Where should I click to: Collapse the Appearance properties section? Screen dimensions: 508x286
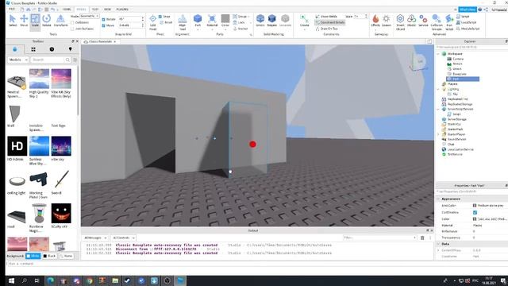[x=438, y=199]
